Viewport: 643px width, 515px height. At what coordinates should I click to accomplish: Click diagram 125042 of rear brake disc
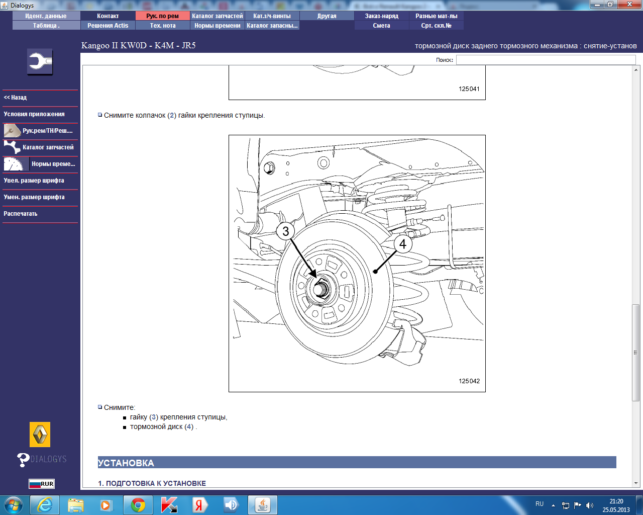click(357, 264)
